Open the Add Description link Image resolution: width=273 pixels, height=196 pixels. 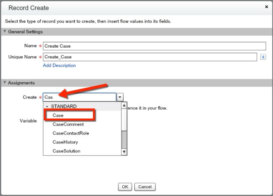[59, 65]
